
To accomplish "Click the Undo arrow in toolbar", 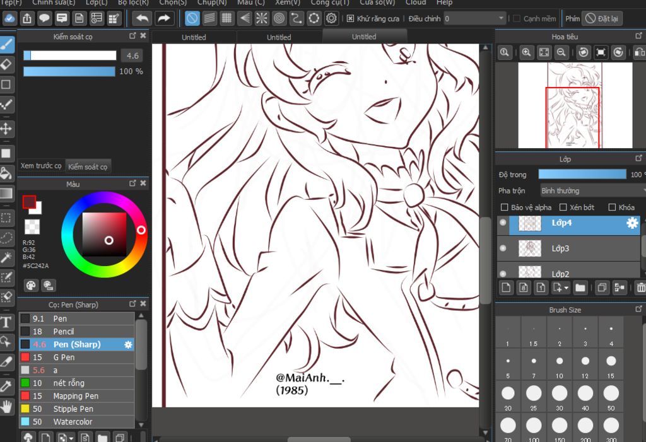I will [x=142, y=18].
